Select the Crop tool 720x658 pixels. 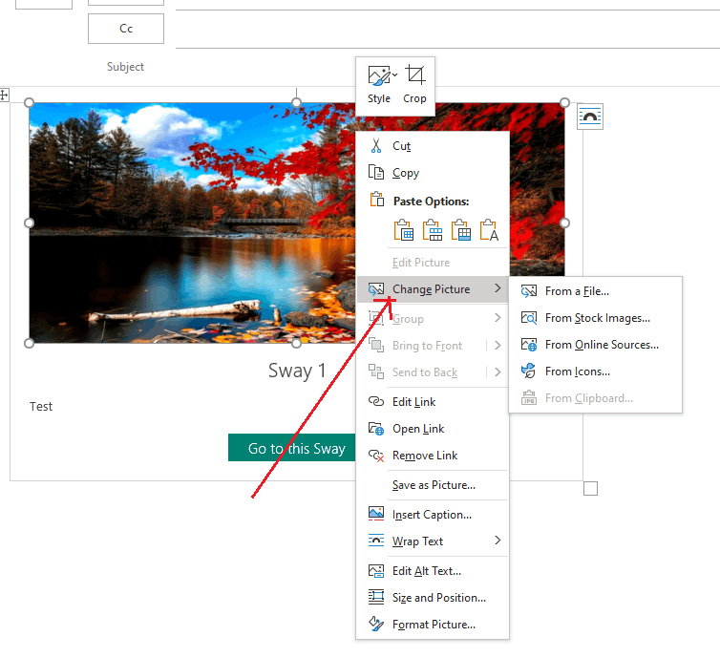click(414, 85)
